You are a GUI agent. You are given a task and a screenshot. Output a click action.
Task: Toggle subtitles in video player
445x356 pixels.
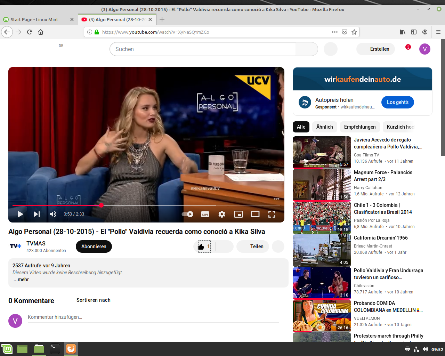(x=205, y=214)
